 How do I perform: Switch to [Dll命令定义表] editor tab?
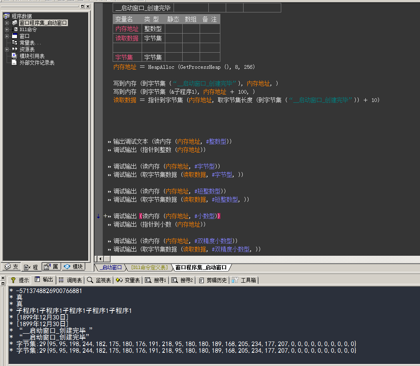149,267
